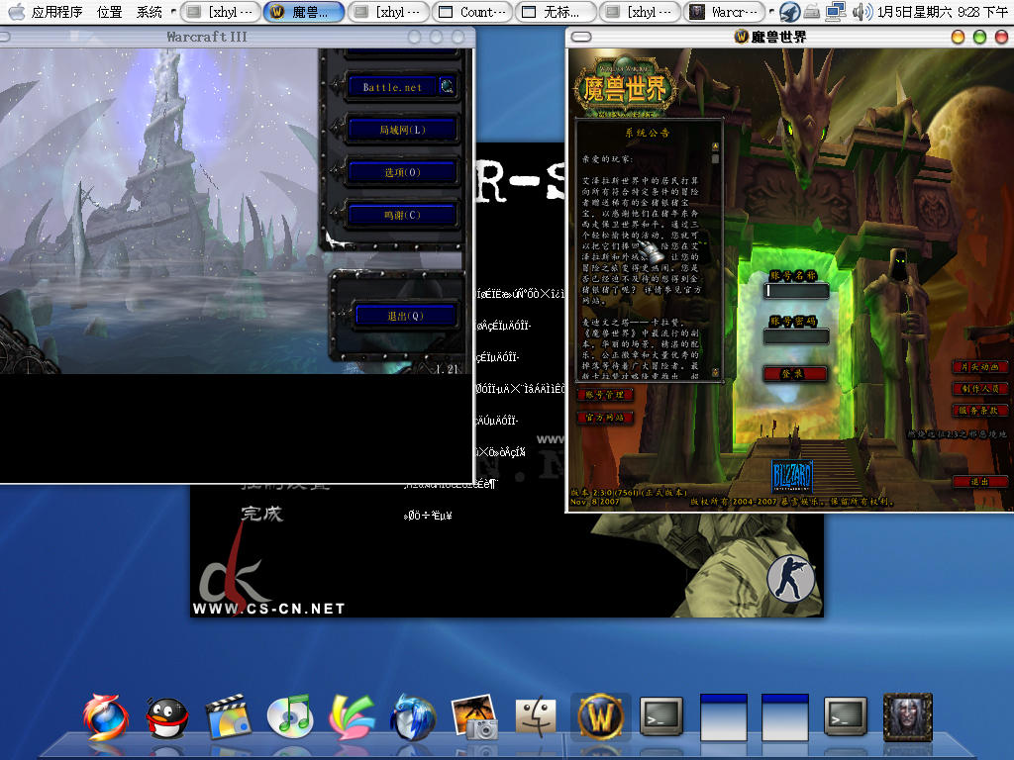The width and height of the screenshot is (1014, 760).
Task: Click the 版本 2.3.0 (7561) version text
Action: point(628,493)
